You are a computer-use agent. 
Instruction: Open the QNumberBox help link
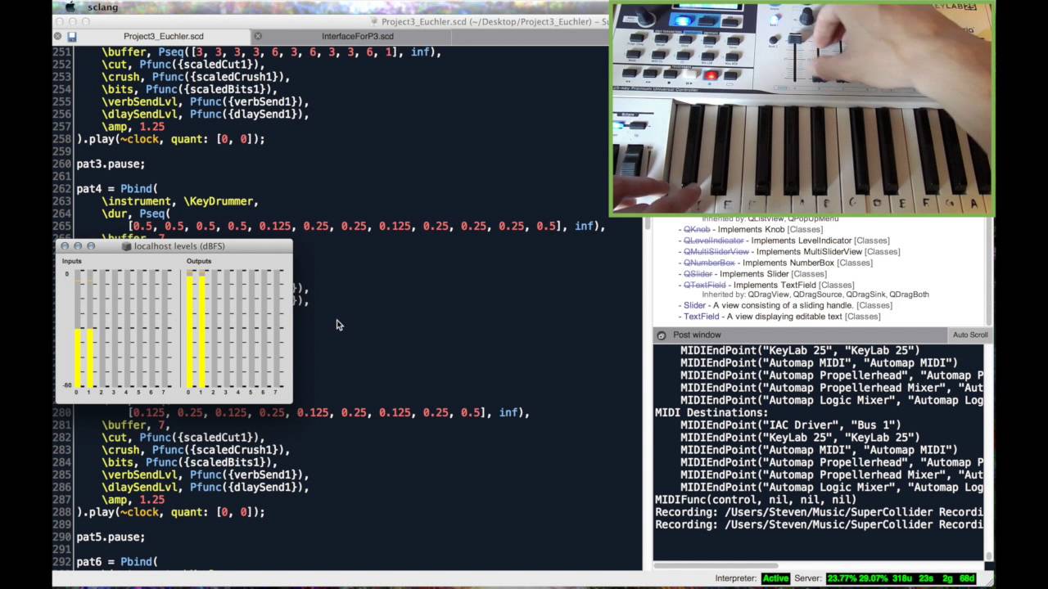coord(709,263)
